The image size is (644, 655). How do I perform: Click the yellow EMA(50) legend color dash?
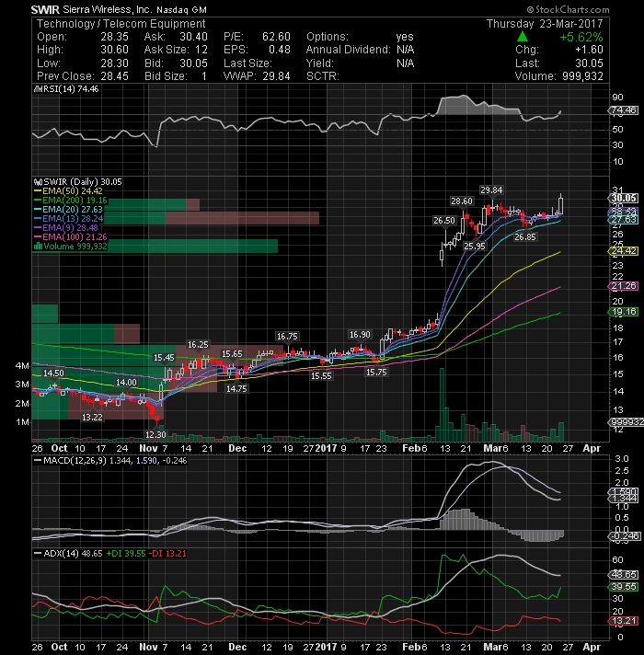tap(38, 191)
